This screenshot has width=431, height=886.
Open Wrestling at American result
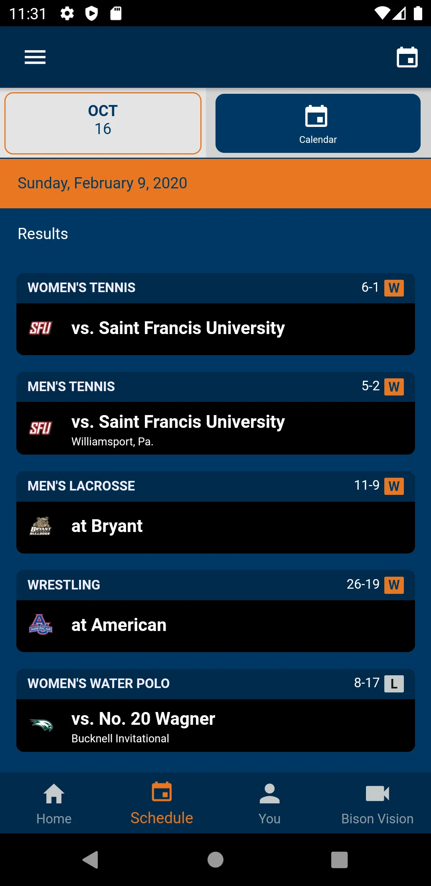[215, 611]
